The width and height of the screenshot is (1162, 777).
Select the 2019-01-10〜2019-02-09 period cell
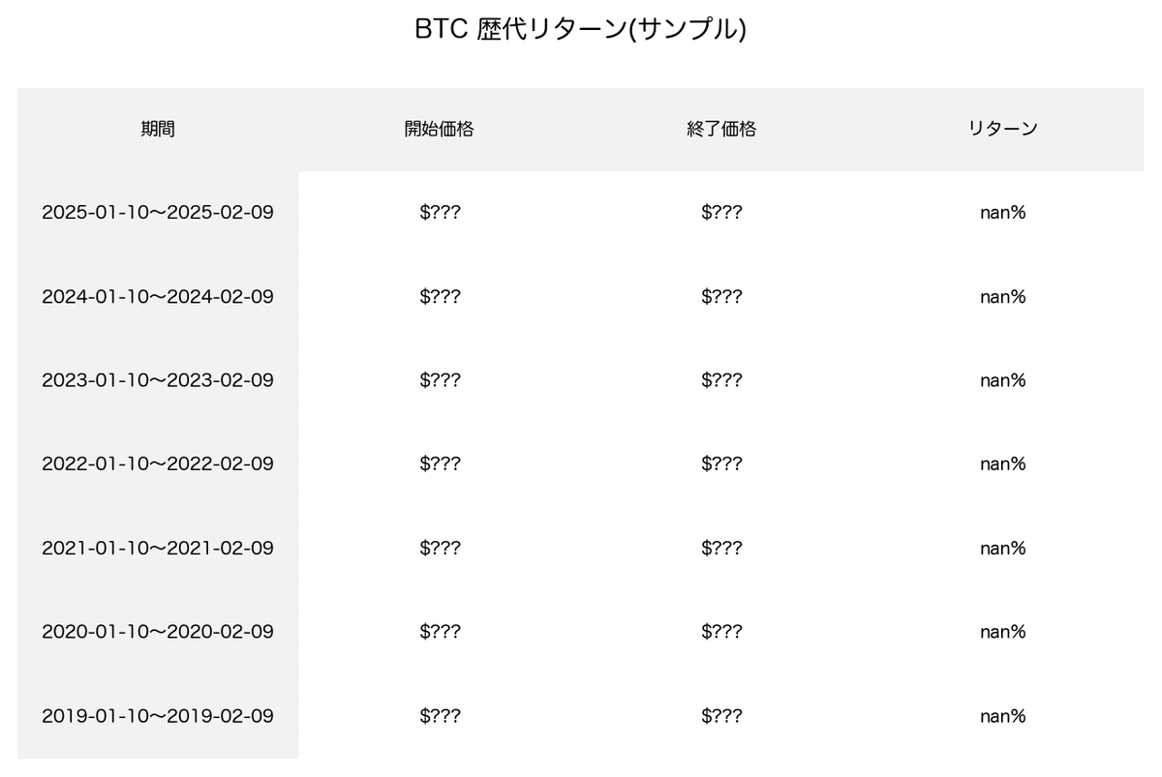click(x=158, y=716)
